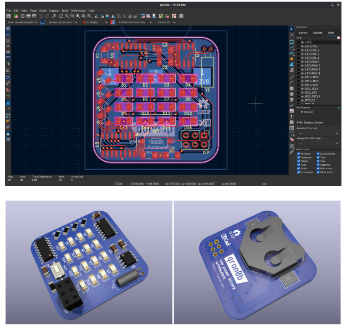Switch to the Layers tab
Viewport: 347px width, 330px height.
click(x=303, y=33)
